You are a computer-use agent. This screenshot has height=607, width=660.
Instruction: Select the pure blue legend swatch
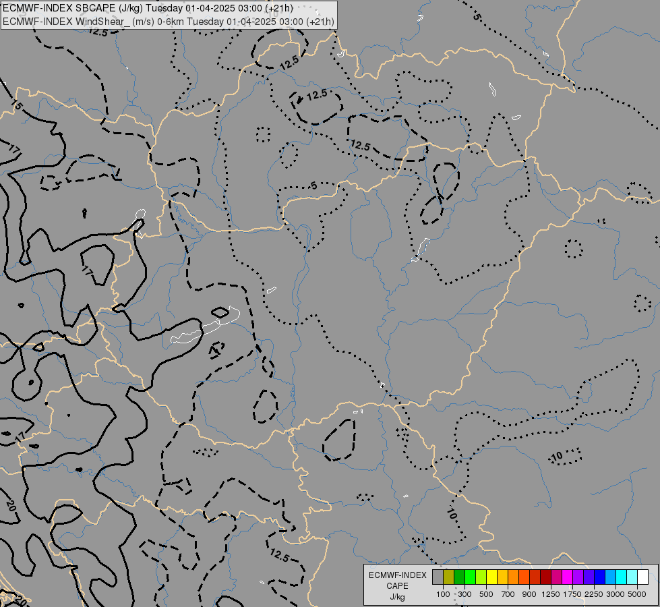[599, 577]
